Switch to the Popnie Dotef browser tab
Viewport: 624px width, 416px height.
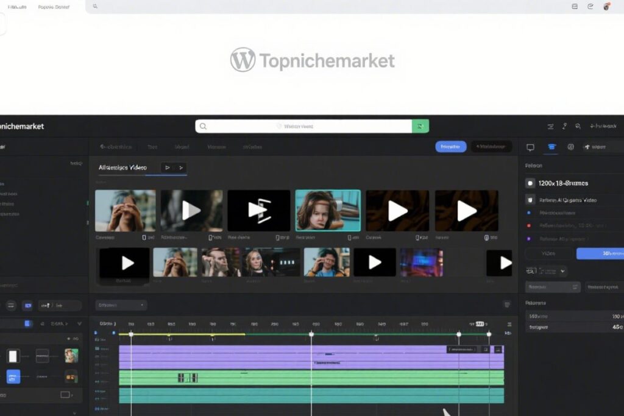[x=54, y=7]
